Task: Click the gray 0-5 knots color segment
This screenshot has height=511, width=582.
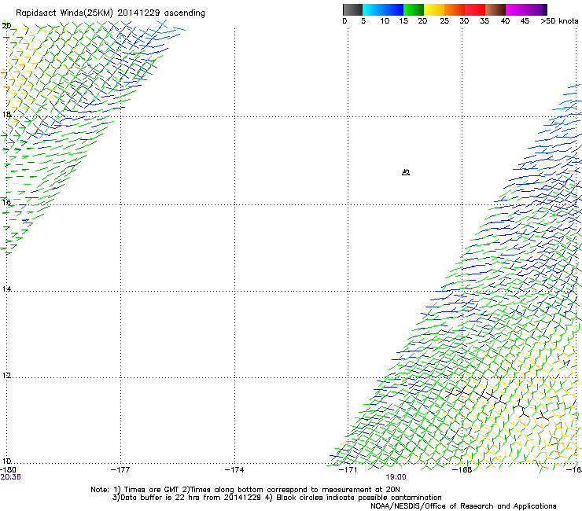Action: (352, 9)
